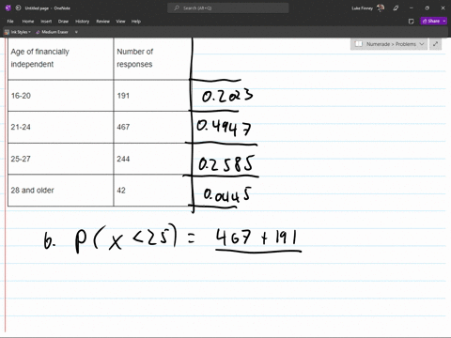Click the table cell '467'
The image size is (451, 338).
[x=152, y=127]
